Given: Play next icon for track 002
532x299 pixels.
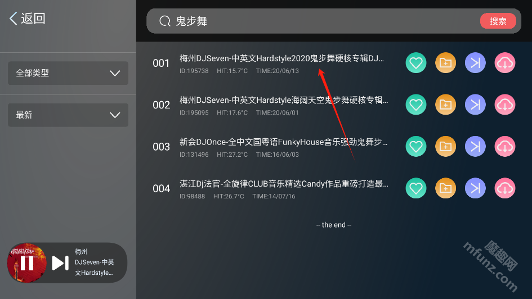Looking at the screenshot, I should (x=475, y=105).
